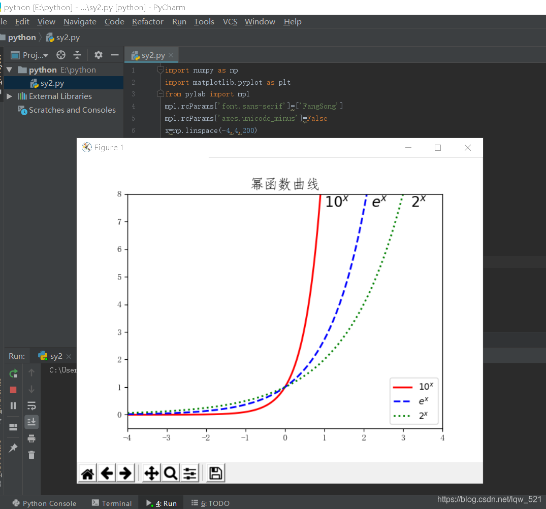Hide the Project panel with minus icon
546x509 pixels.
click(x=115, y=55)
